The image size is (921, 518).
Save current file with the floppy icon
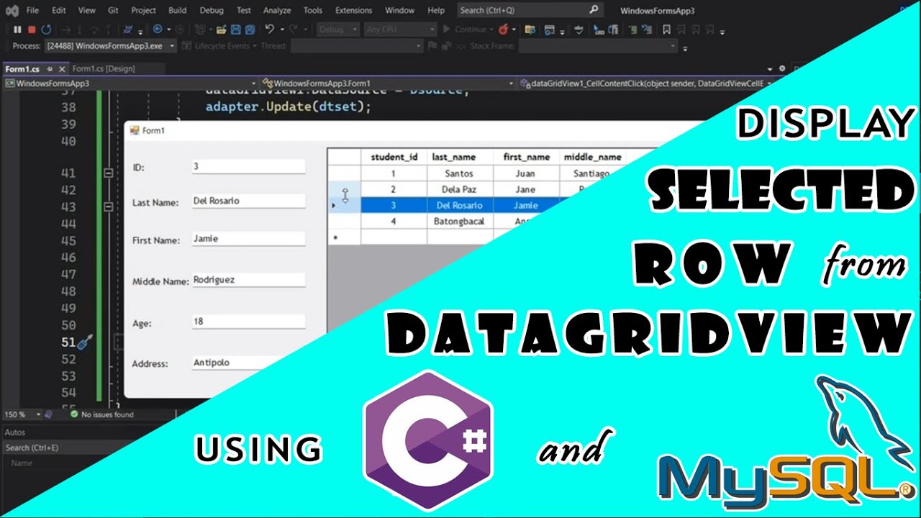[236, 29]
